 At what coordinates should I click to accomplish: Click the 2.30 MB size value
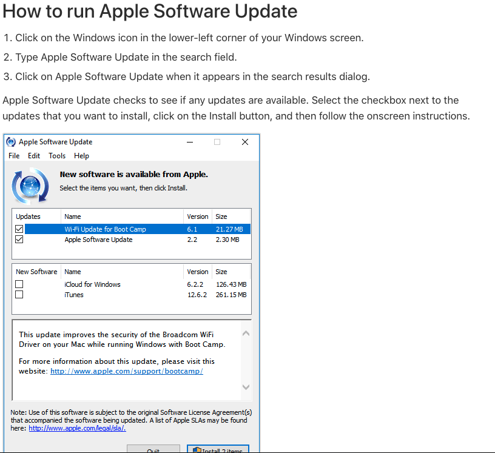tap(227, 240)
